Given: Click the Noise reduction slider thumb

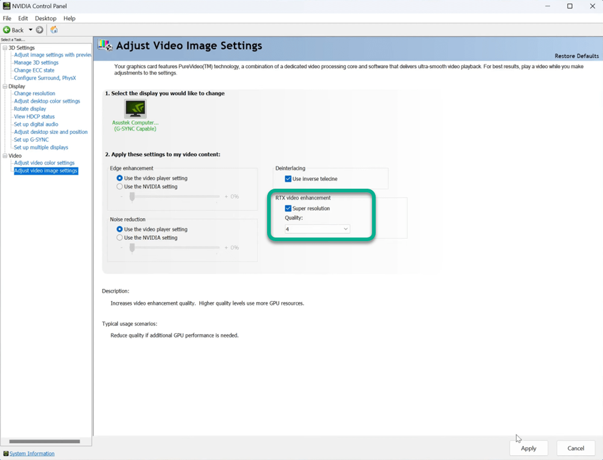Looking at the screenshot, I should (132, 248).
